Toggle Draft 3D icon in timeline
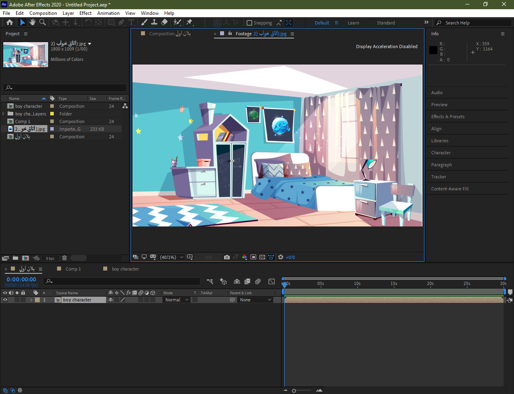This screenshot has height=394, width=514. point(223,281)
